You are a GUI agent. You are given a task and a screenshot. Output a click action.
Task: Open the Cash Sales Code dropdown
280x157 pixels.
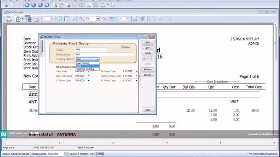click(88, 76)
